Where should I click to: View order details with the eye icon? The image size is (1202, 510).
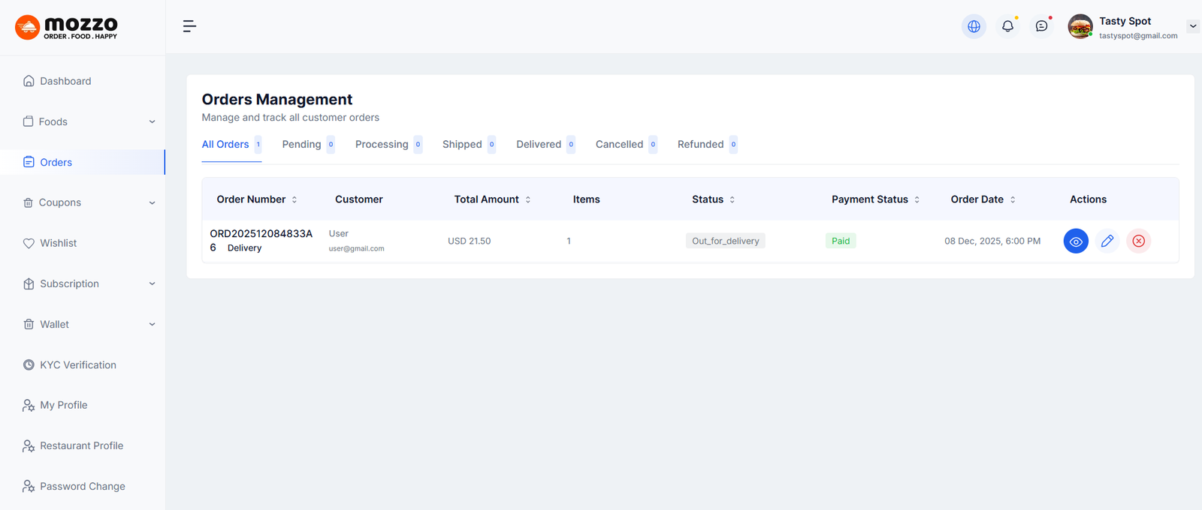[x=1076, y=241]
